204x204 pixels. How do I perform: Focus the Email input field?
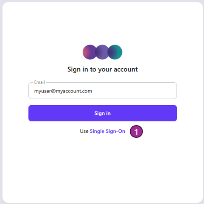click(x=103, y=91)
